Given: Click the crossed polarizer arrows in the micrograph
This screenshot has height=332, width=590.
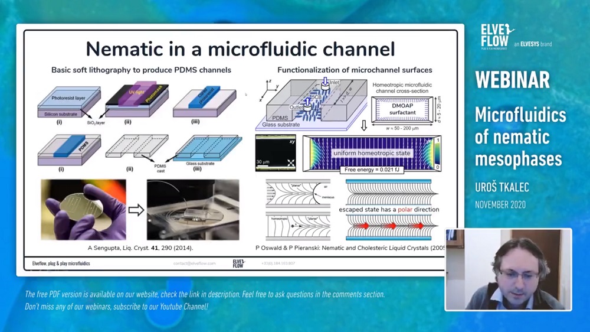Looking at the screenshot, I should (x=290, y=163).
